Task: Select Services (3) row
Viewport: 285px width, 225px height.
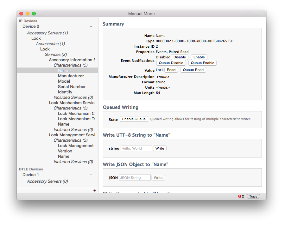Action: pyautogui.click(x=56, y=54)
